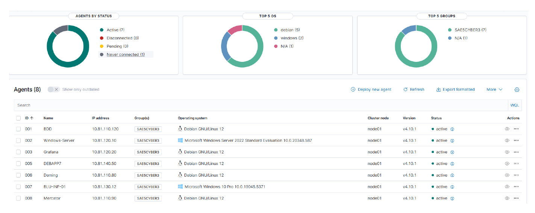Screen dimensions: 535x213
Task: Expand the More dropdown menu
Action: click(494, 90)
